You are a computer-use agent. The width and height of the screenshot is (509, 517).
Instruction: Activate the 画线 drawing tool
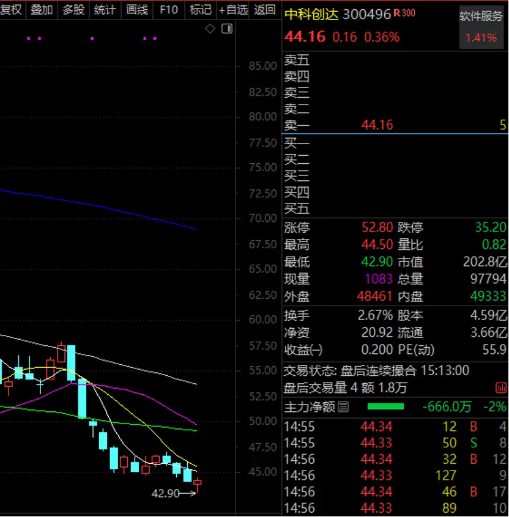pyautogui.click(x=137, y=10)
